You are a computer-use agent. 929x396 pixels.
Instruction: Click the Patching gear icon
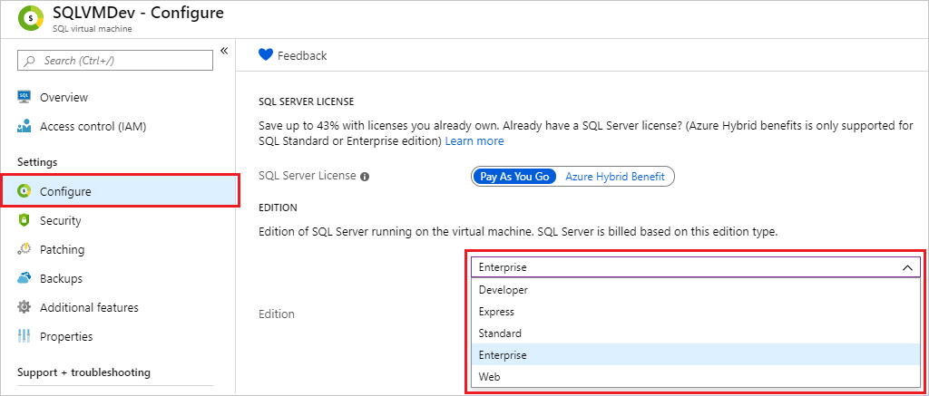(x=24, y=249)
